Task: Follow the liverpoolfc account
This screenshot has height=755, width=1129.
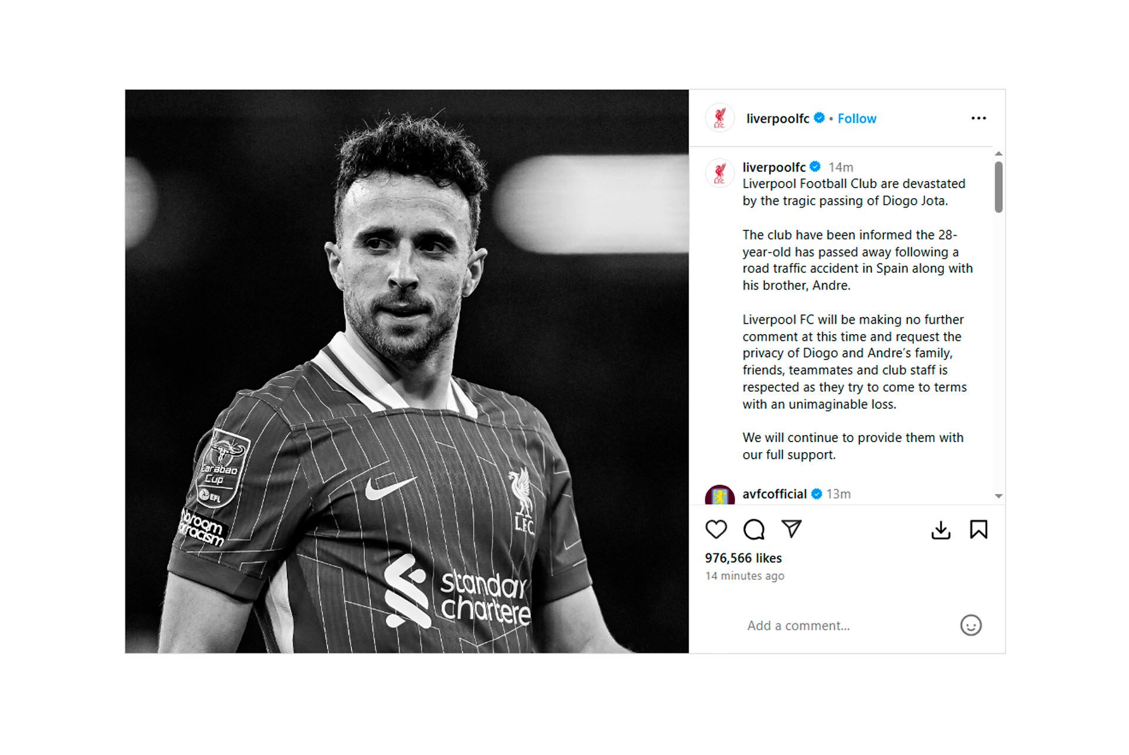Action: click(x=857, y=119)
